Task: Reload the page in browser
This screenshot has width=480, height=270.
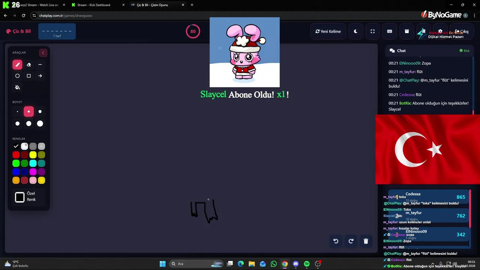Action: 23,15
